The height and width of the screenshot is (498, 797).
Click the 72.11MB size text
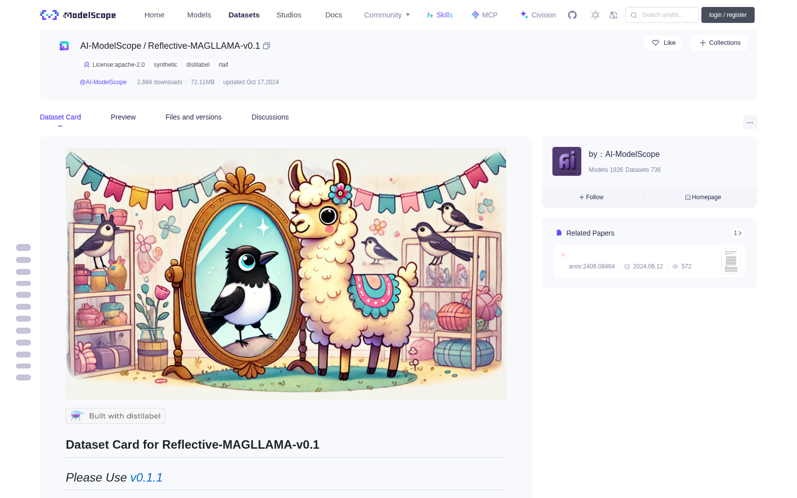tap(203, 82)
